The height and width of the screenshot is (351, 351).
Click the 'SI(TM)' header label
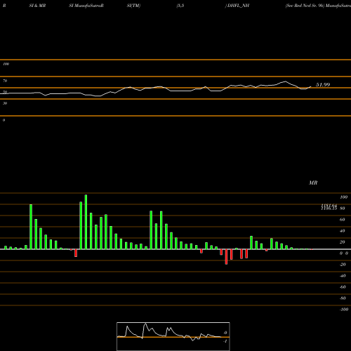pyautogui.click(x=133, y=6)
